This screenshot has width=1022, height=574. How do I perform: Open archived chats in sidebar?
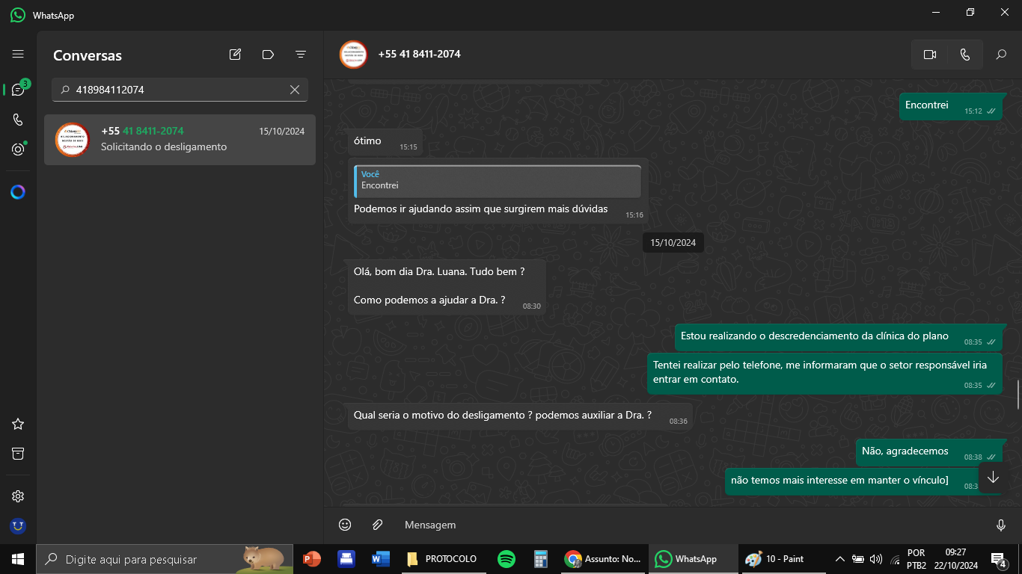pos(18,454)
